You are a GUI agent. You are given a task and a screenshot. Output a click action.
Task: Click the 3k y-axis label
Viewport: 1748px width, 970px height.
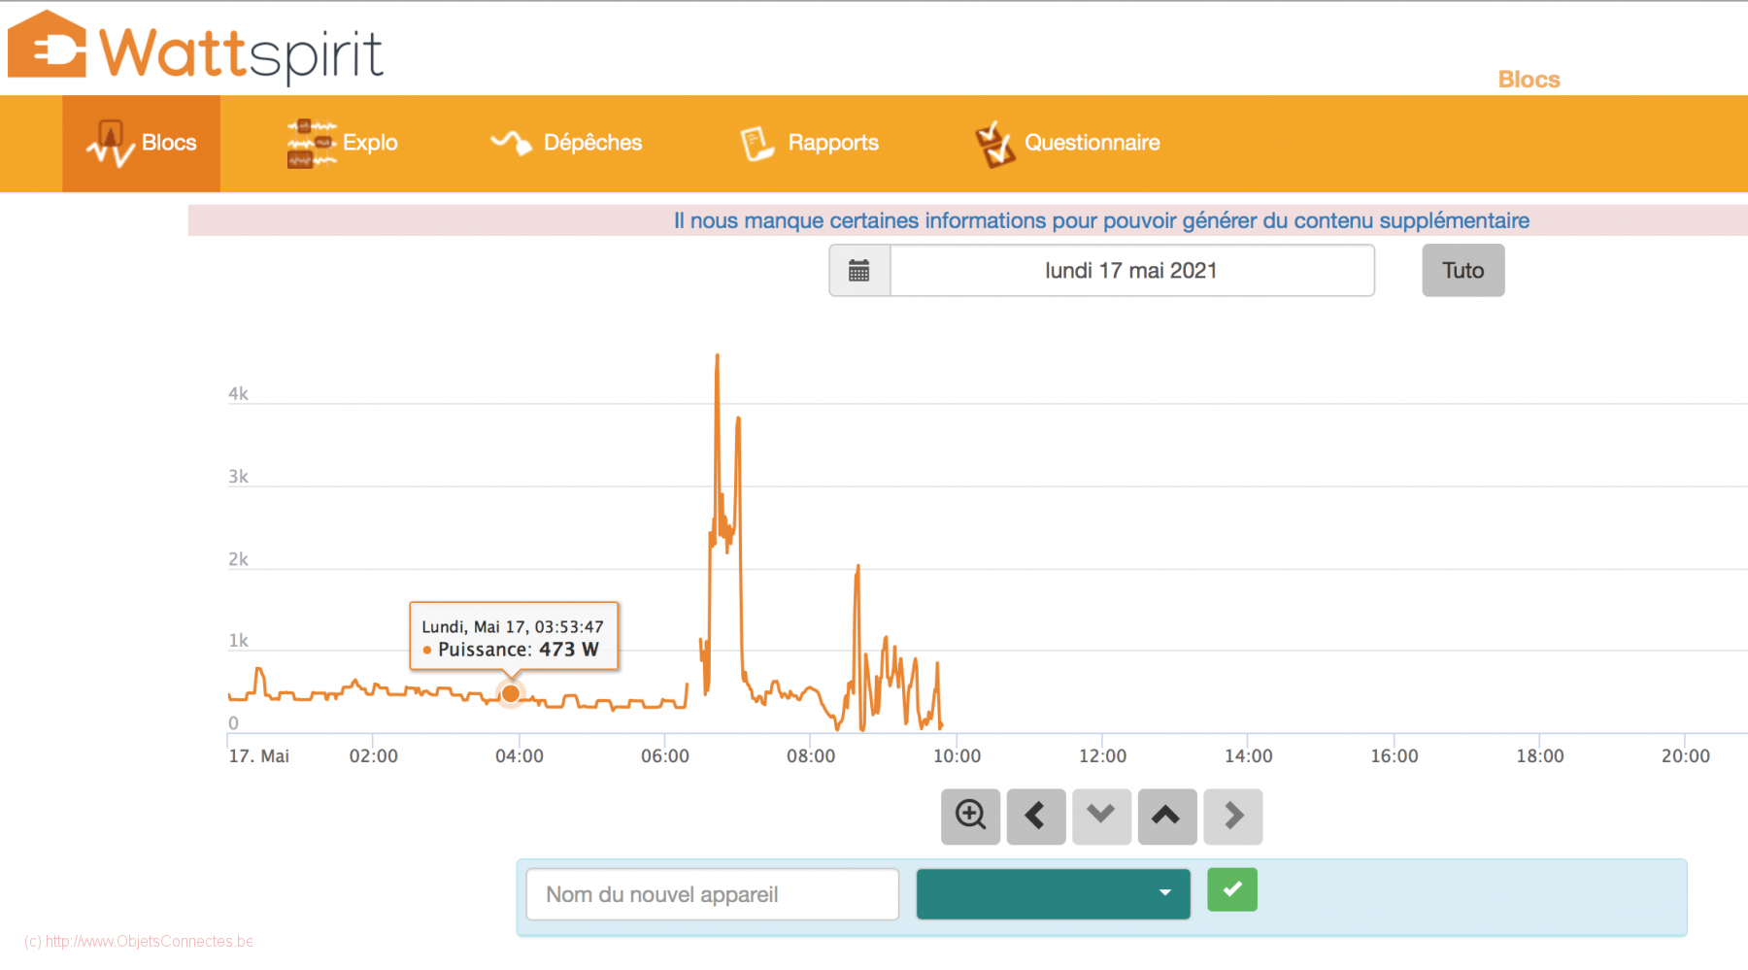(x=238, y=477)
